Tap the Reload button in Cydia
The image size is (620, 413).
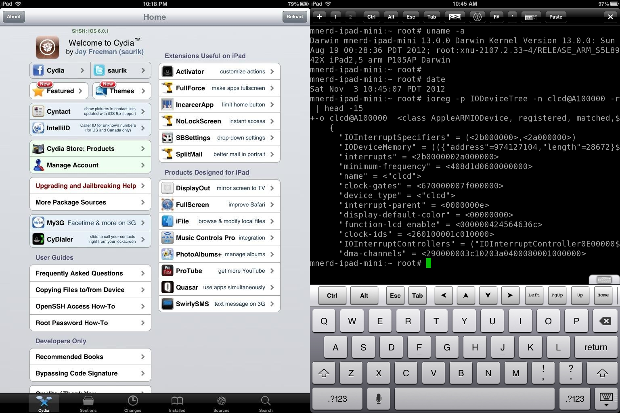(295, 17)
